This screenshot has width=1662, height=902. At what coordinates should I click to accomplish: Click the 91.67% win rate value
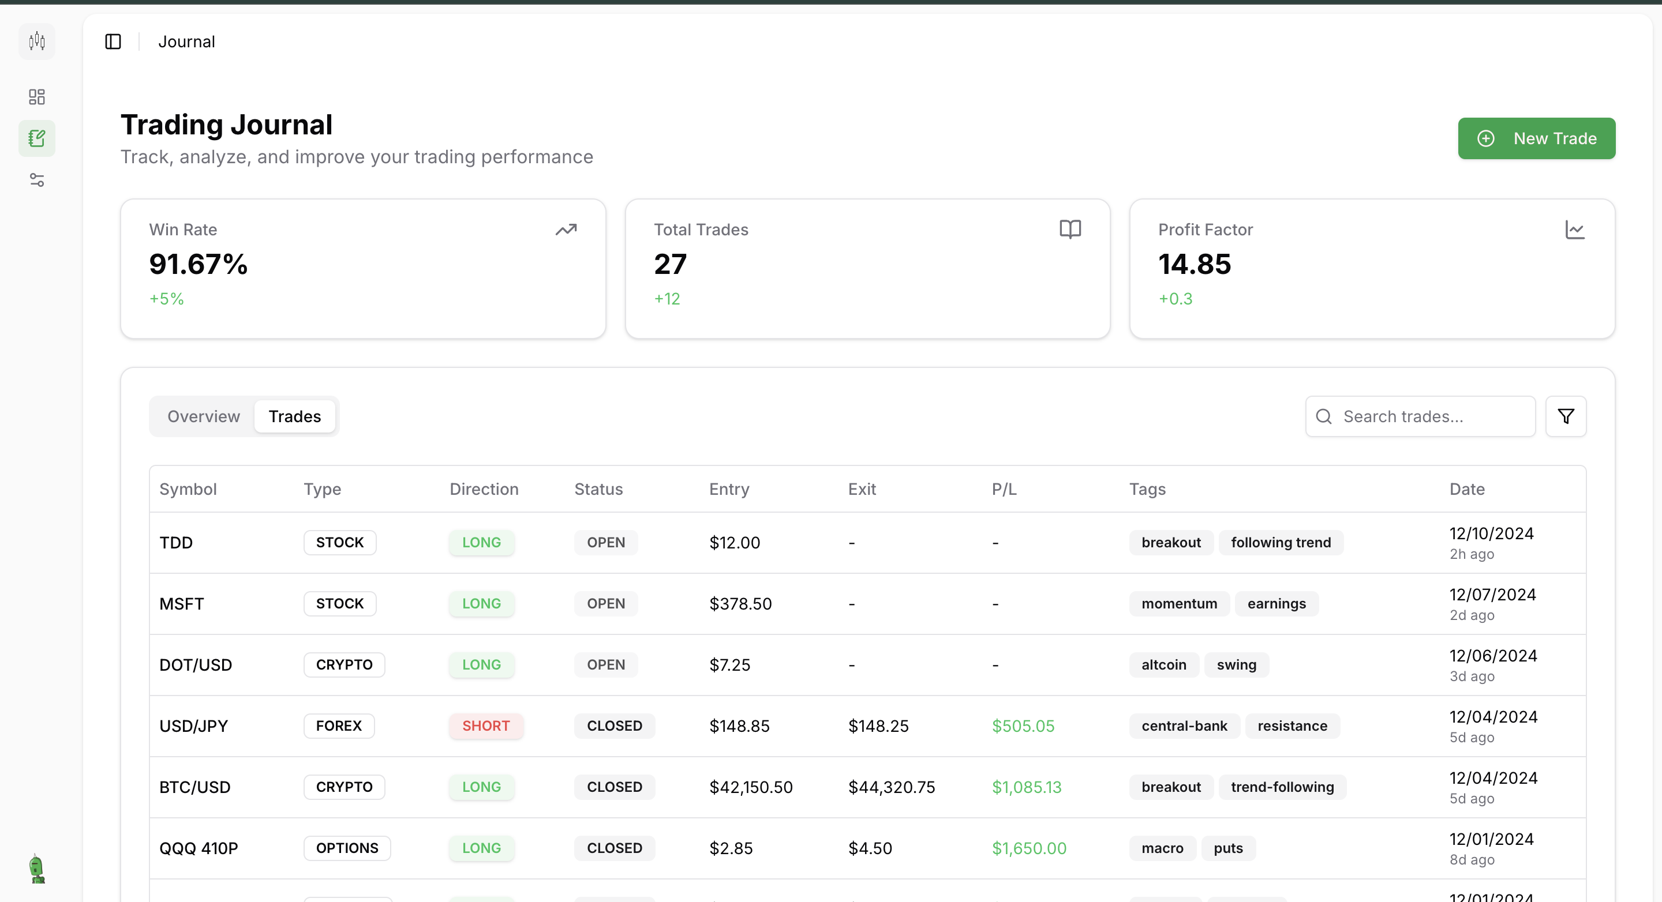pyautogui.click(x=198, y=264)
